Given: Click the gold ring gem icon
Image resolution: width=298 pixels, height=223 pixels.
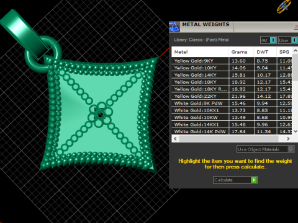Looking at the screenshot, I should coord(284,7).
